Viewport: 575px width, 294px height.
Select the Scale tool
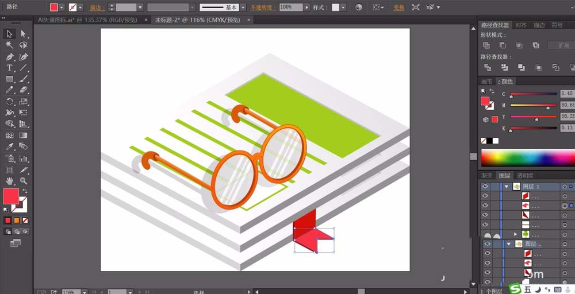(x=24, y=102)
